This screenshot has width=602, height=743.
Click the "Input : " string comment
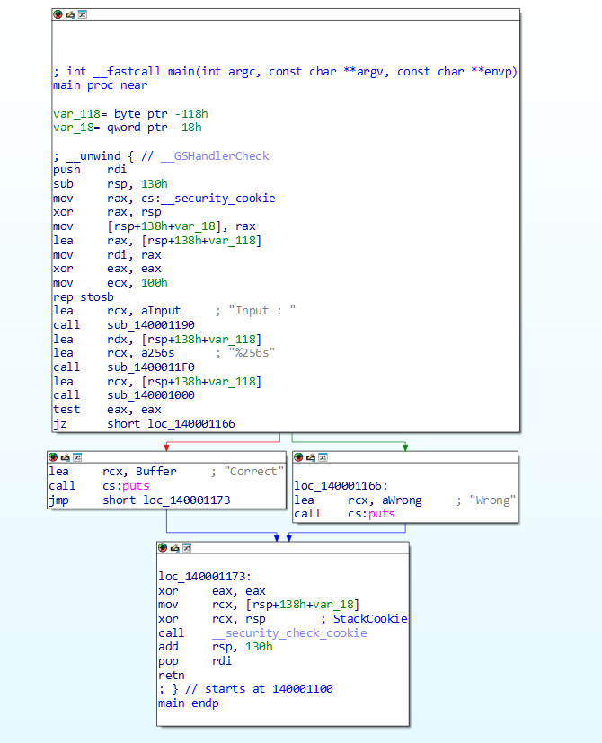(262, 311)
